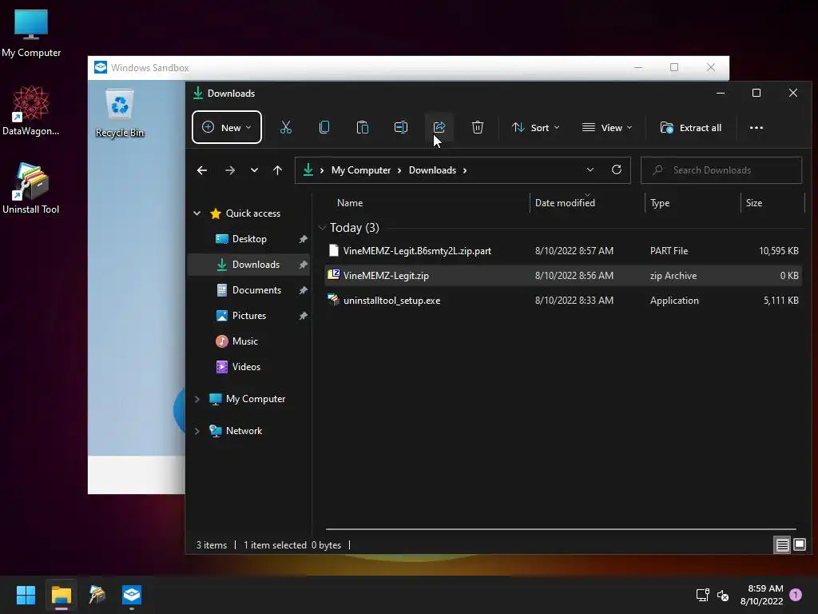Click the taskbar clock and date
The height and width of the screenshot is (614, 818).
point(762,595)
